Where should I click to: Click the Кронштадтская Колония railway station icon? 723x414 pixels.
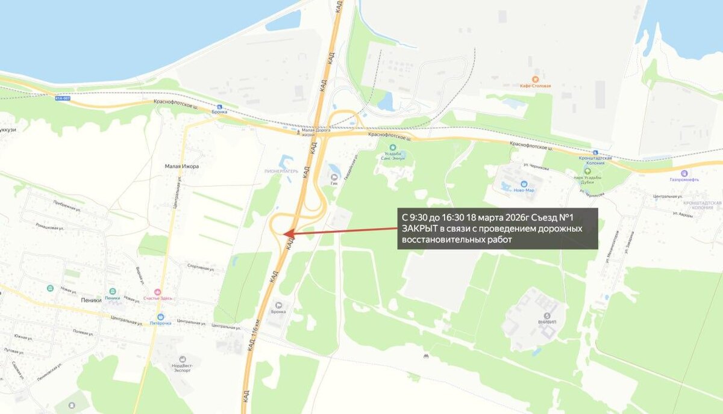(595, 152)
